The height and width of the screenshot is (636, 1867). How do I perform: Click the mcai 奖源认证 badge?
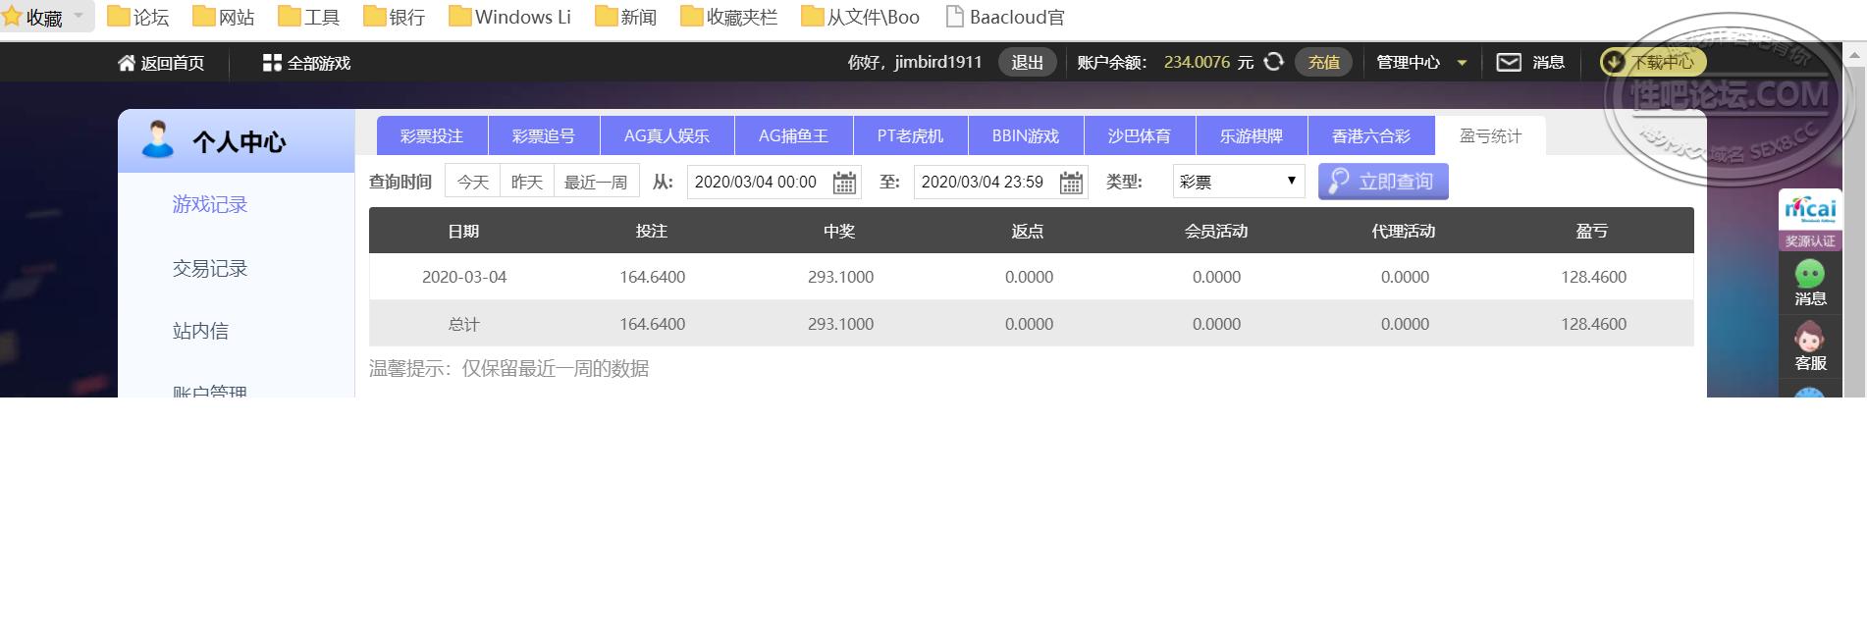click(x=1810, y=220)
